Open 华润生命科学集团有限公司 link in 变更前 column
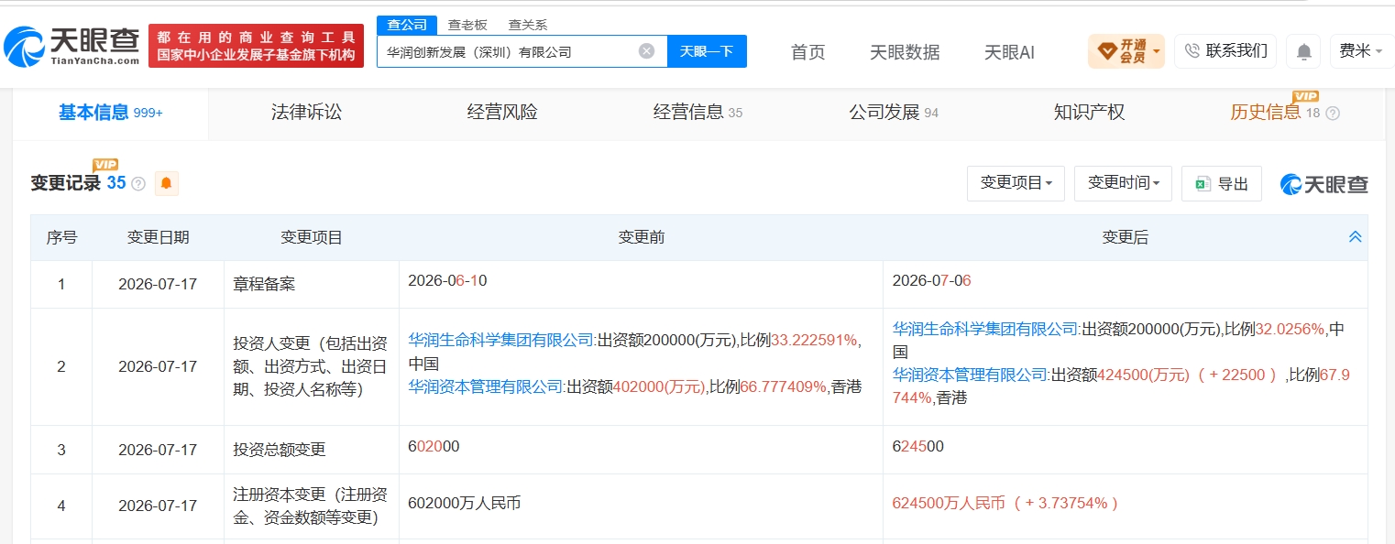The width and height of the screenshot is (1395, 544). pos(501,340)
